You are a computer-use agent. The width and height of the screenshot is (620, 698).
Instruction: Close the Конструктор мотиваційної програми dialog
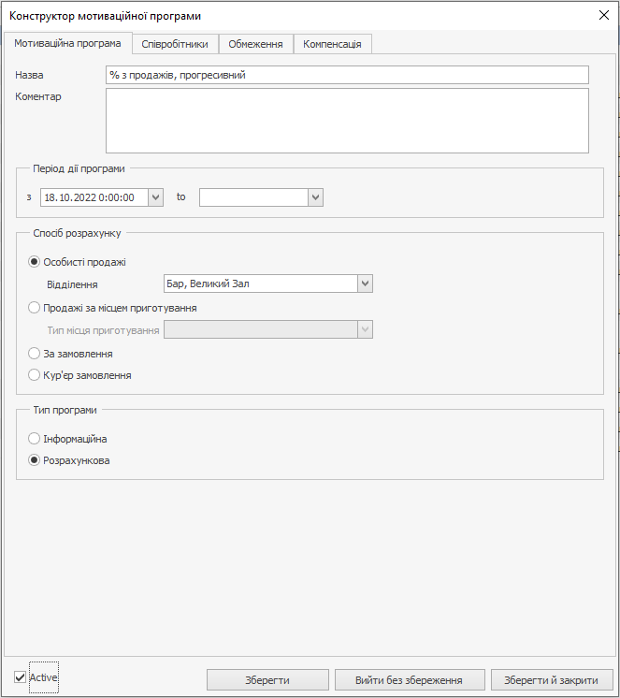point(602,15)
